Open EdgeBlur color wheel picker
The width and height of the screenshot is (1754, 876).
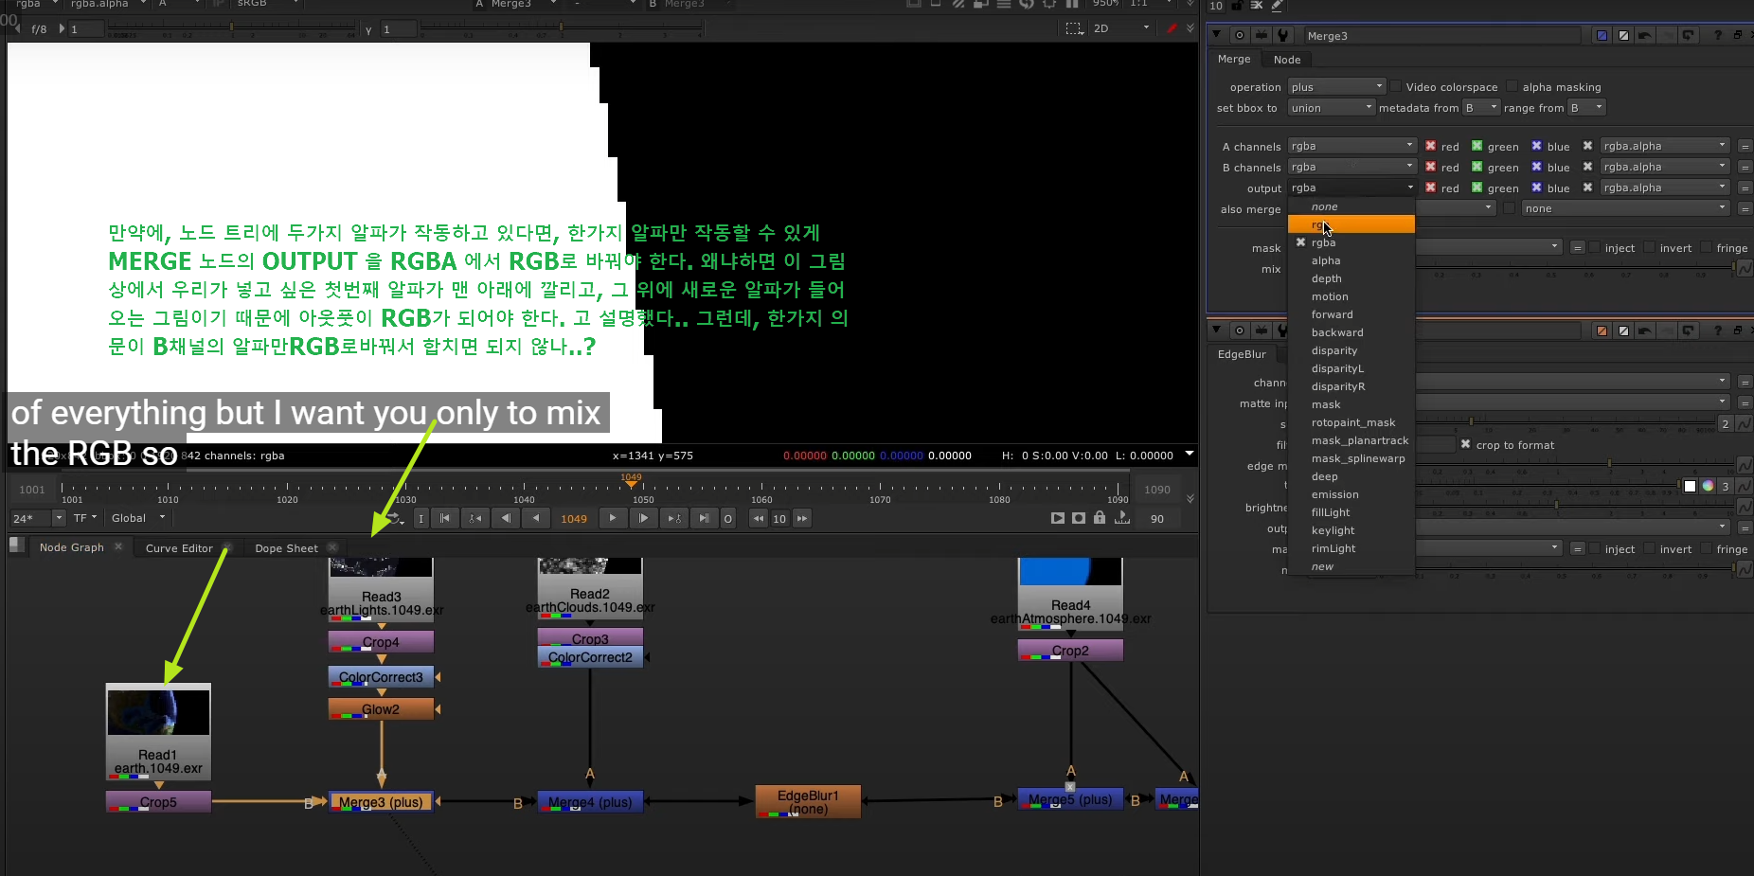click(1708, 486)
